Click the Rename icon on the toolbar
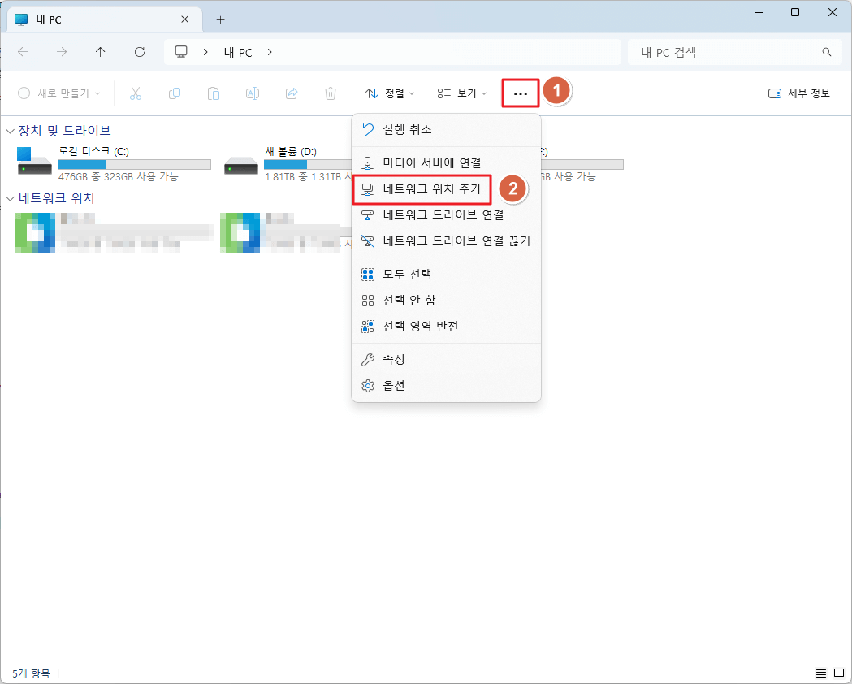The image size is (852, 684). coord(253,93)
